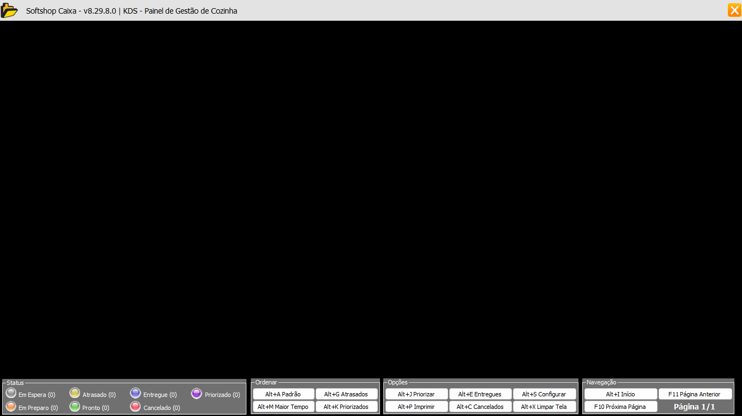Click the blue Entregue status icon
This screenshot has width=742, height=416.
point(136,393)
